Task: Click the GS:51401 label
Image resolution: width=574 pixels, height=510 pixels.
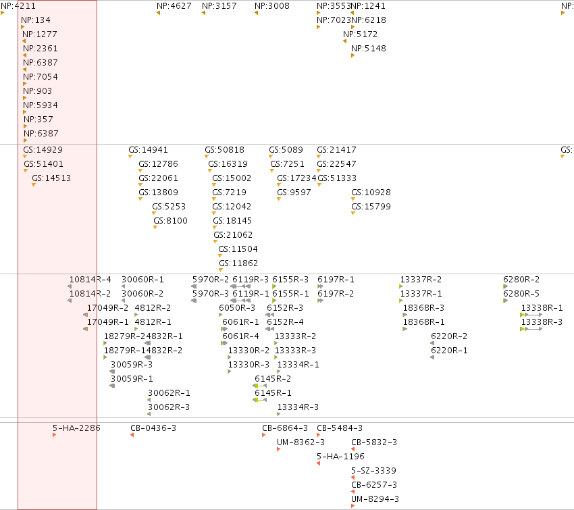Action: [44, 164]
